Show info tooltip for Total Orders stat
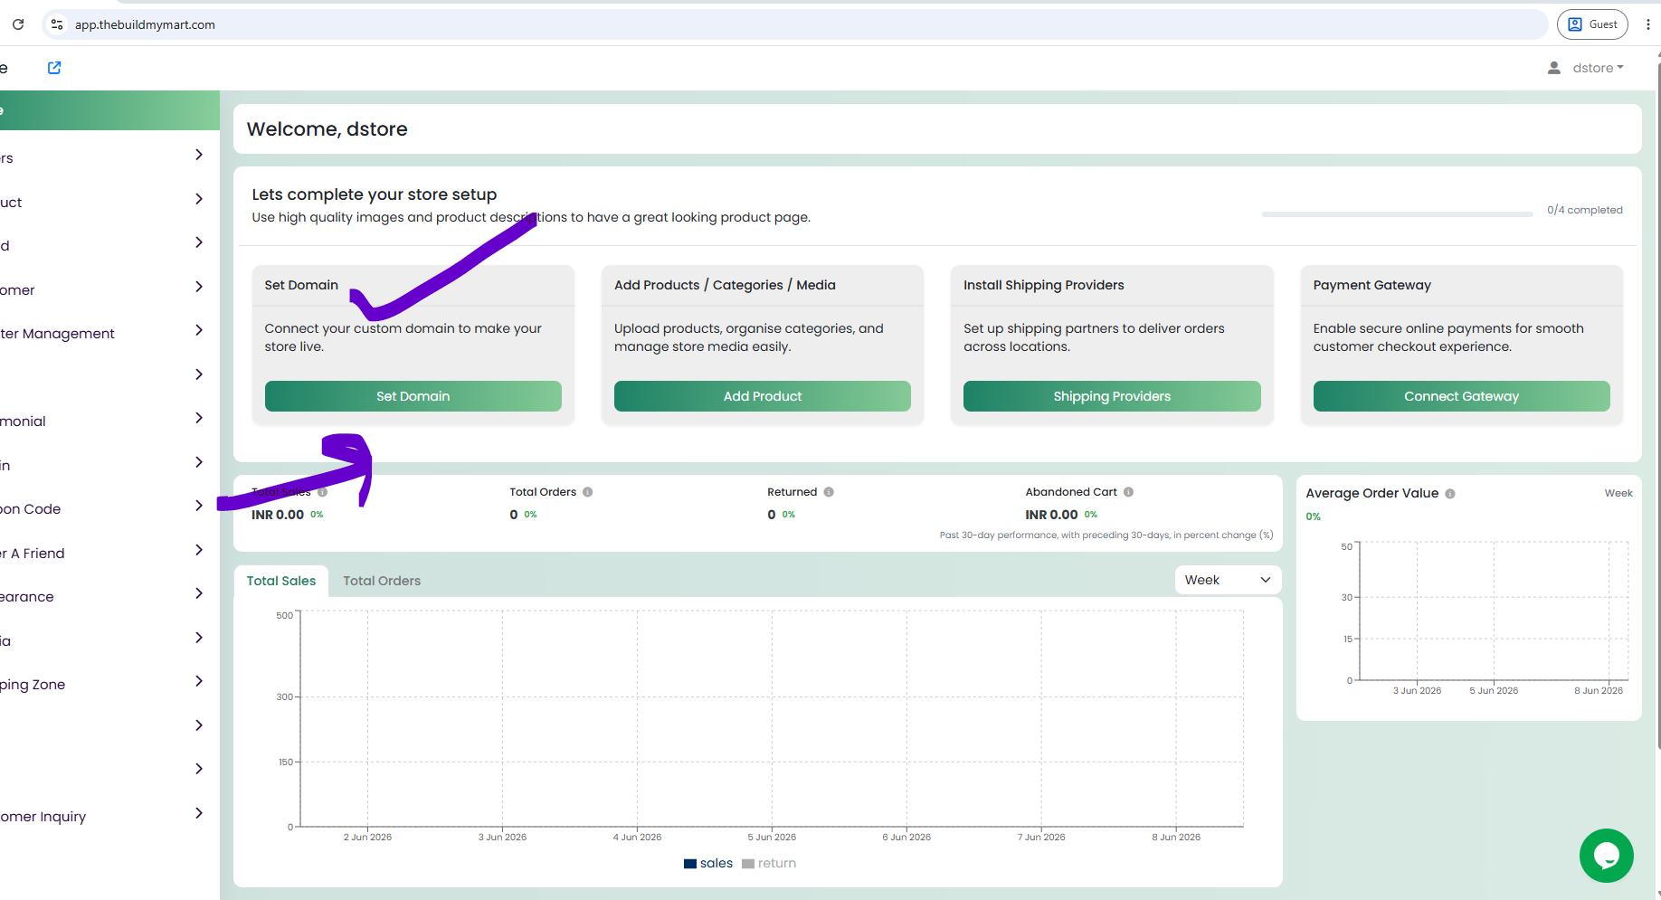This screenshot has width=1661, height=900. (x=588, y=492)
